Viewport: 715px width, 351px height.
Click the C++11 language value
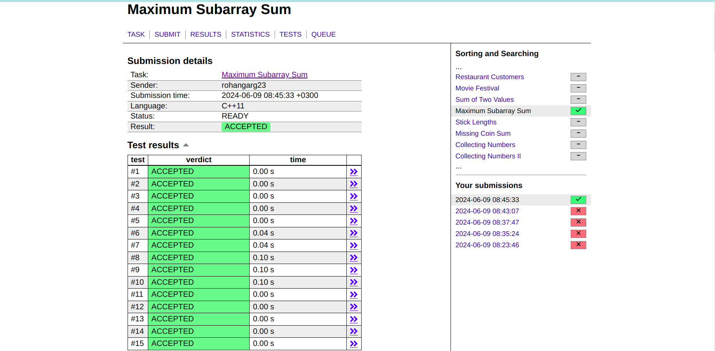(233, 106)
